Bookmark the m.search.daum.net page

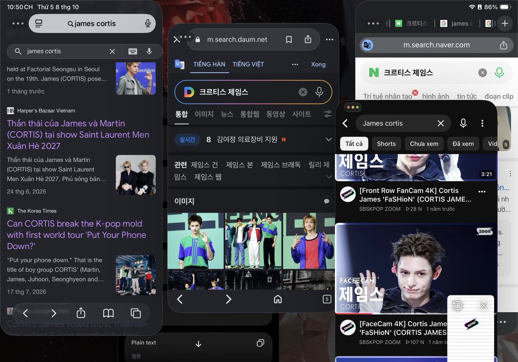(289, 40)
